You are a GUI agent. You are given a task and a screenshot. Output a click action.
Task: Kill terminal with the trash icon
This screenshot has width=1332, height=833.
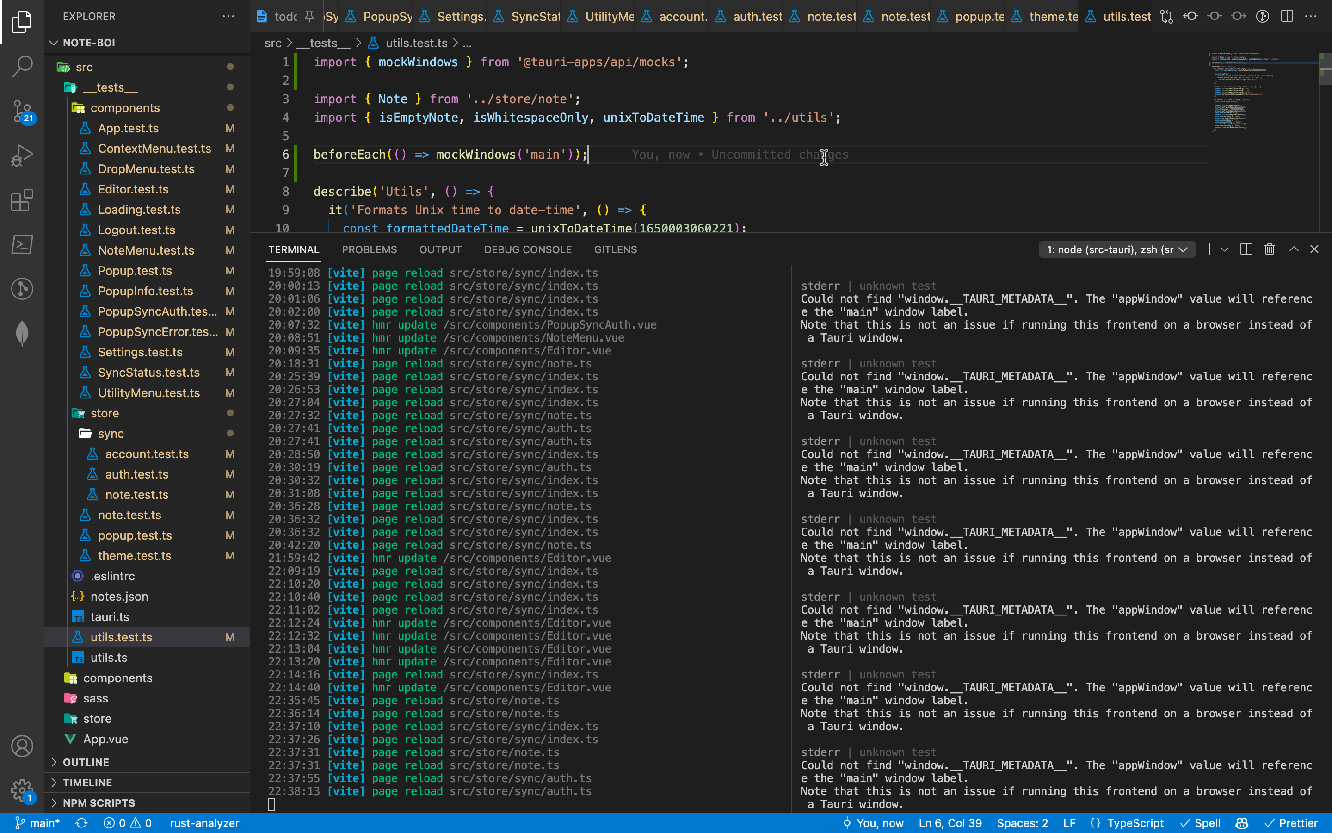[1270, 249]
